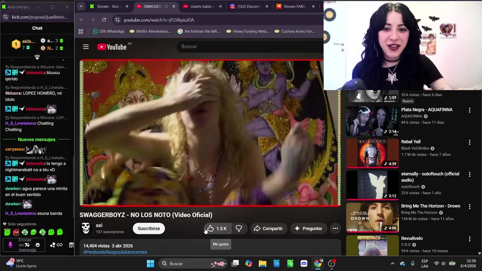Screen dimensions: 482x271
Task: Open the emoji picker in Kick chat
Action: point(37,245)
